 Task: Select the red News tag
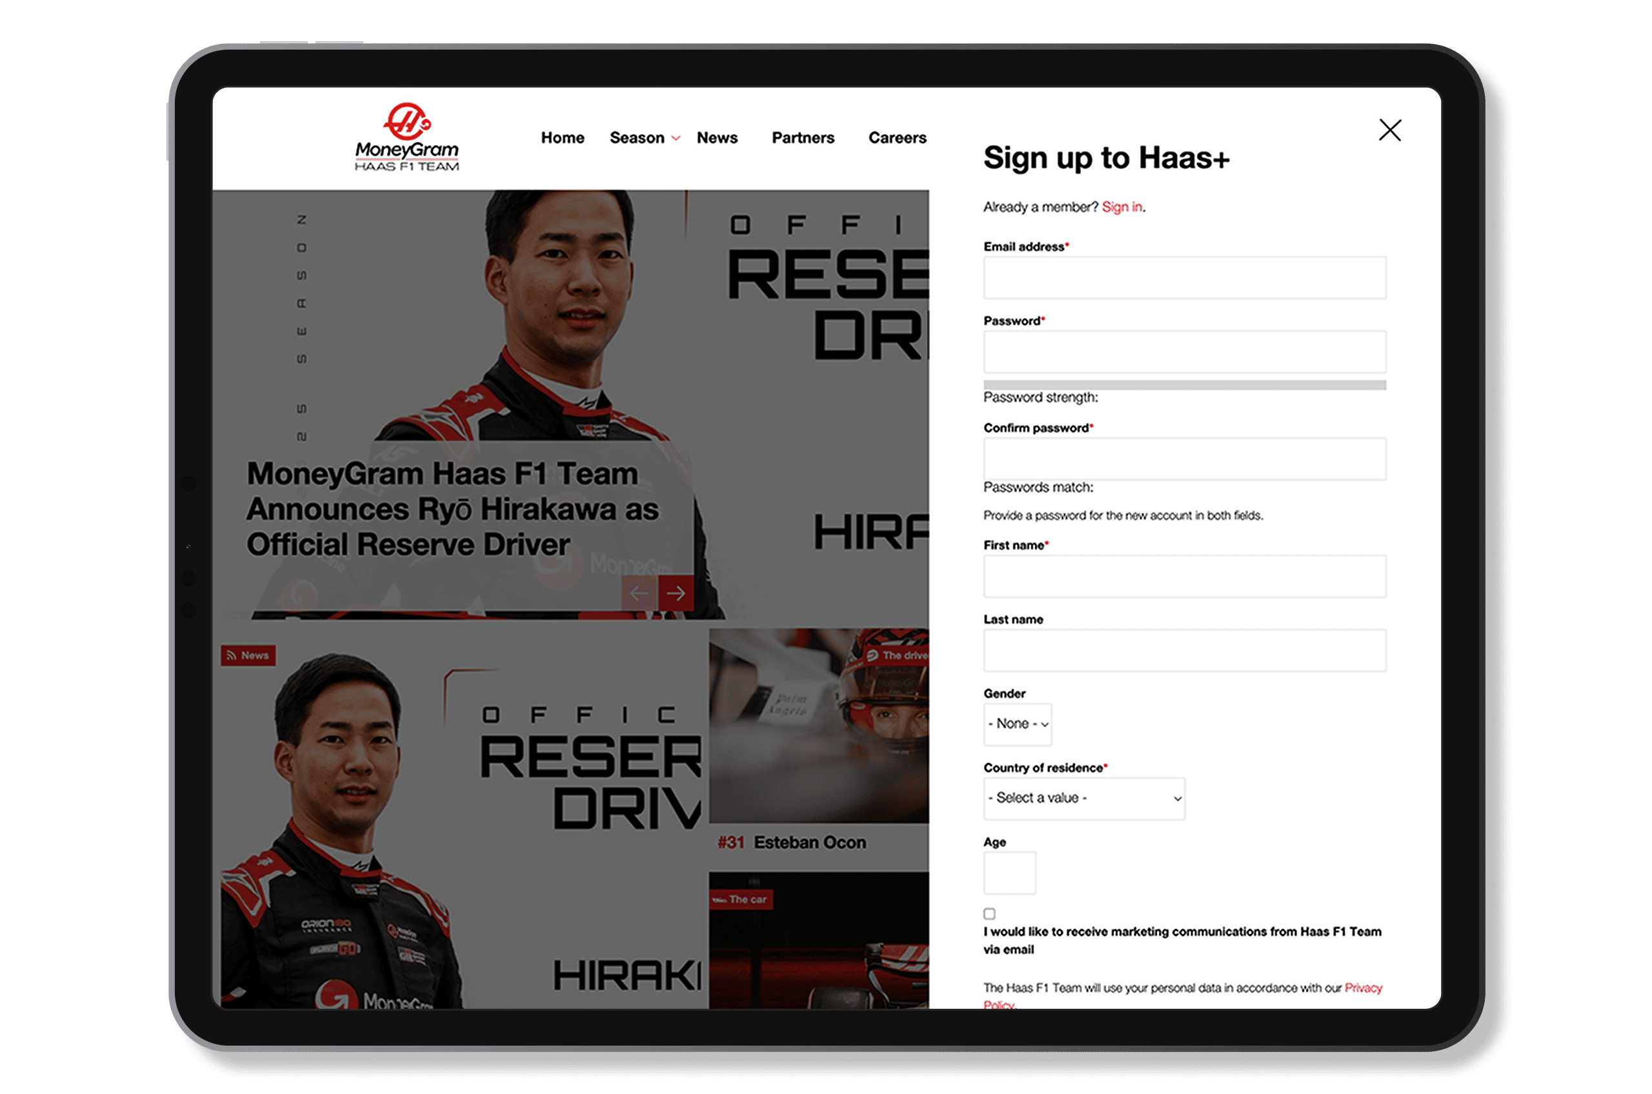click(x=248, y=655)
